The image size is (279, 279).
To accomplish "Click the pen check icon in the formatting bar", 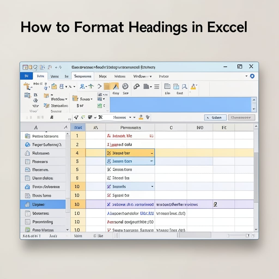I will [x=76, y=117].
